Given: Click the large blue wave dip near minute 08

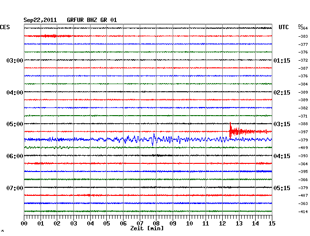Looking at the screenshot, I should (x=153, y=141).
